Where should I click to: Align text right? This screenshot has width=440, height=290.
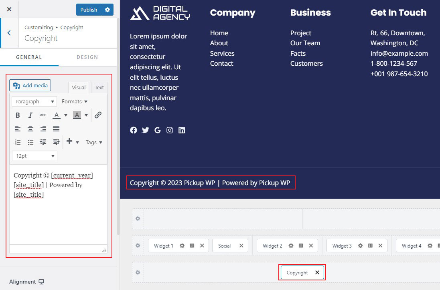pos(43,129)
